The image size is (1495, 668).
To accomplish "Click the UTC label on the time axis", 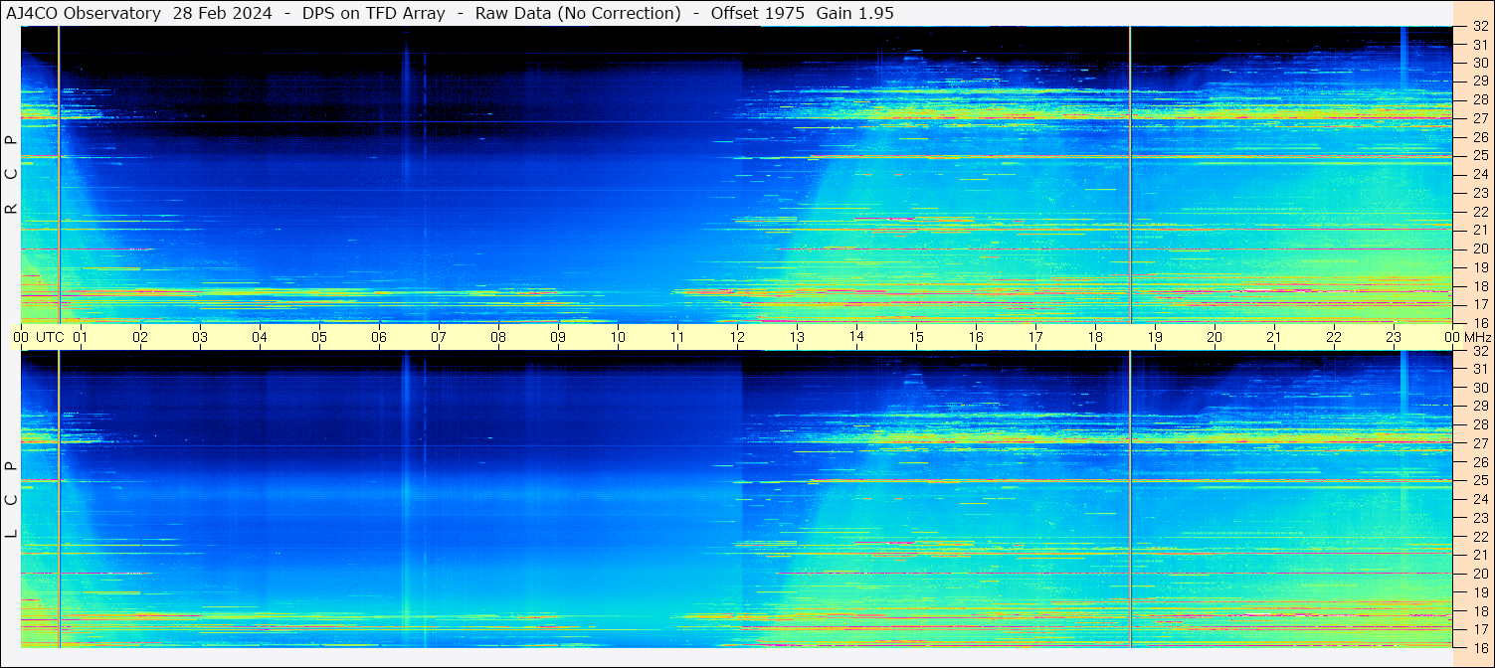I will coord(50,337).
